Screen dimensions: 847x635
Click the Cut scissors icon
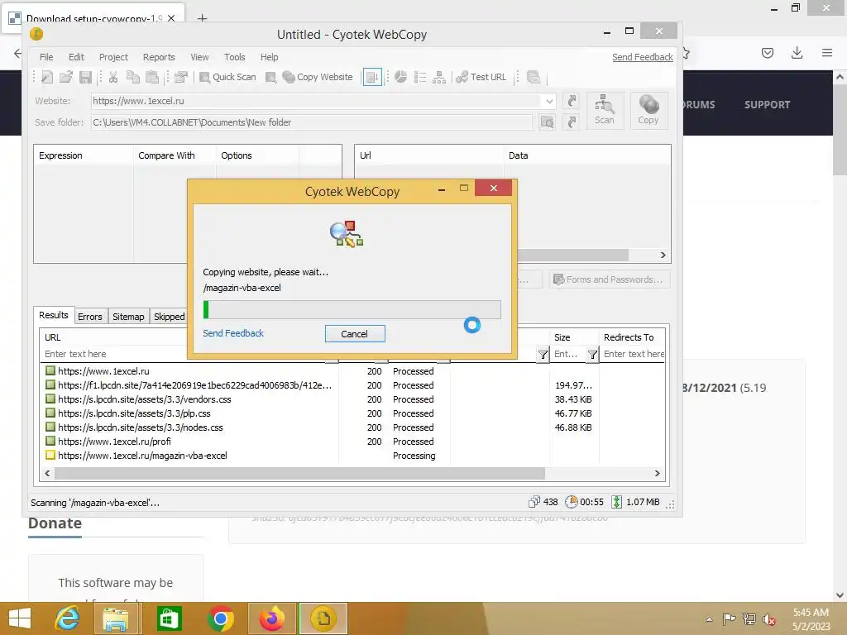tap(113, 77)
